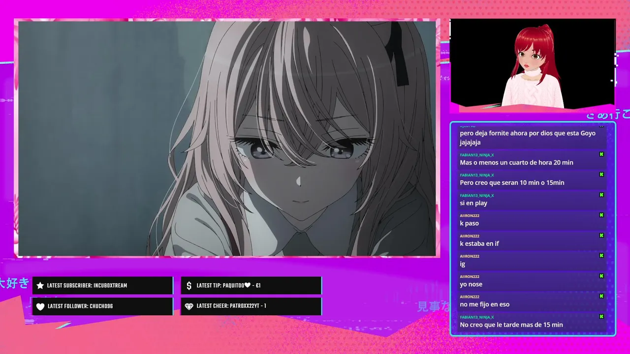Image resolution: width=630 pixels, height=354 pixels.
Task: Click the chat text 'ig'
Action: 463,264
